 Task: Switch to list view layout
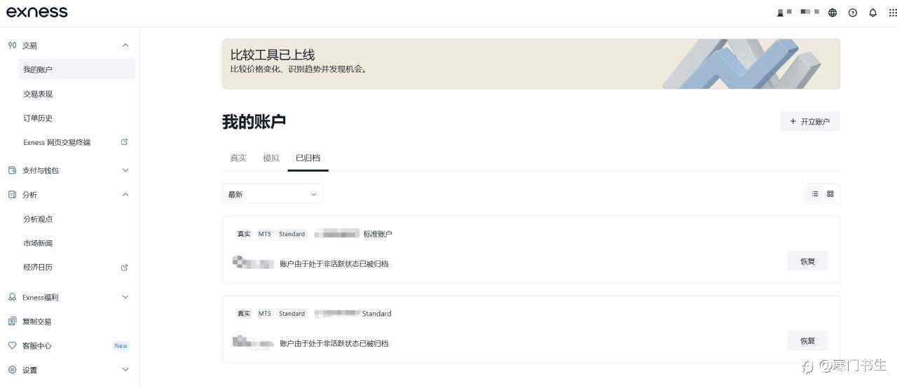(815, 194)
